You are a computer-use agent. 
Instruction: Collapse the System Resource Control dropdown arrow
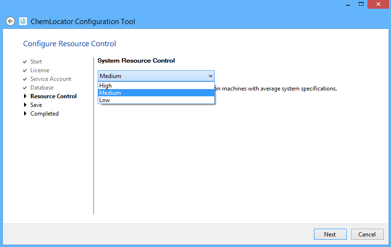210,76
